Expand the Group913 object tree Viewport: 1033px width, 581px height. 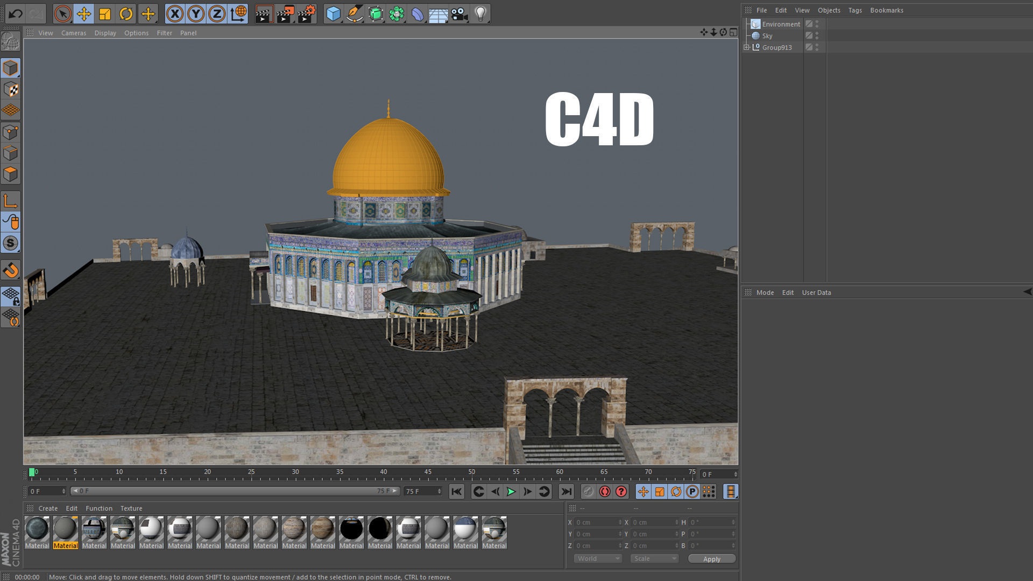(747, 47)
